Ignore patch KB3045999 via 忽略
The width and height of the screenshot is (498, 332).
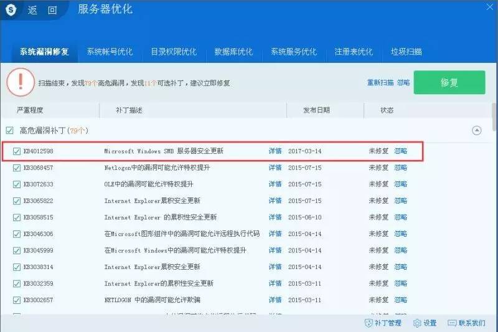click(400, 250)
